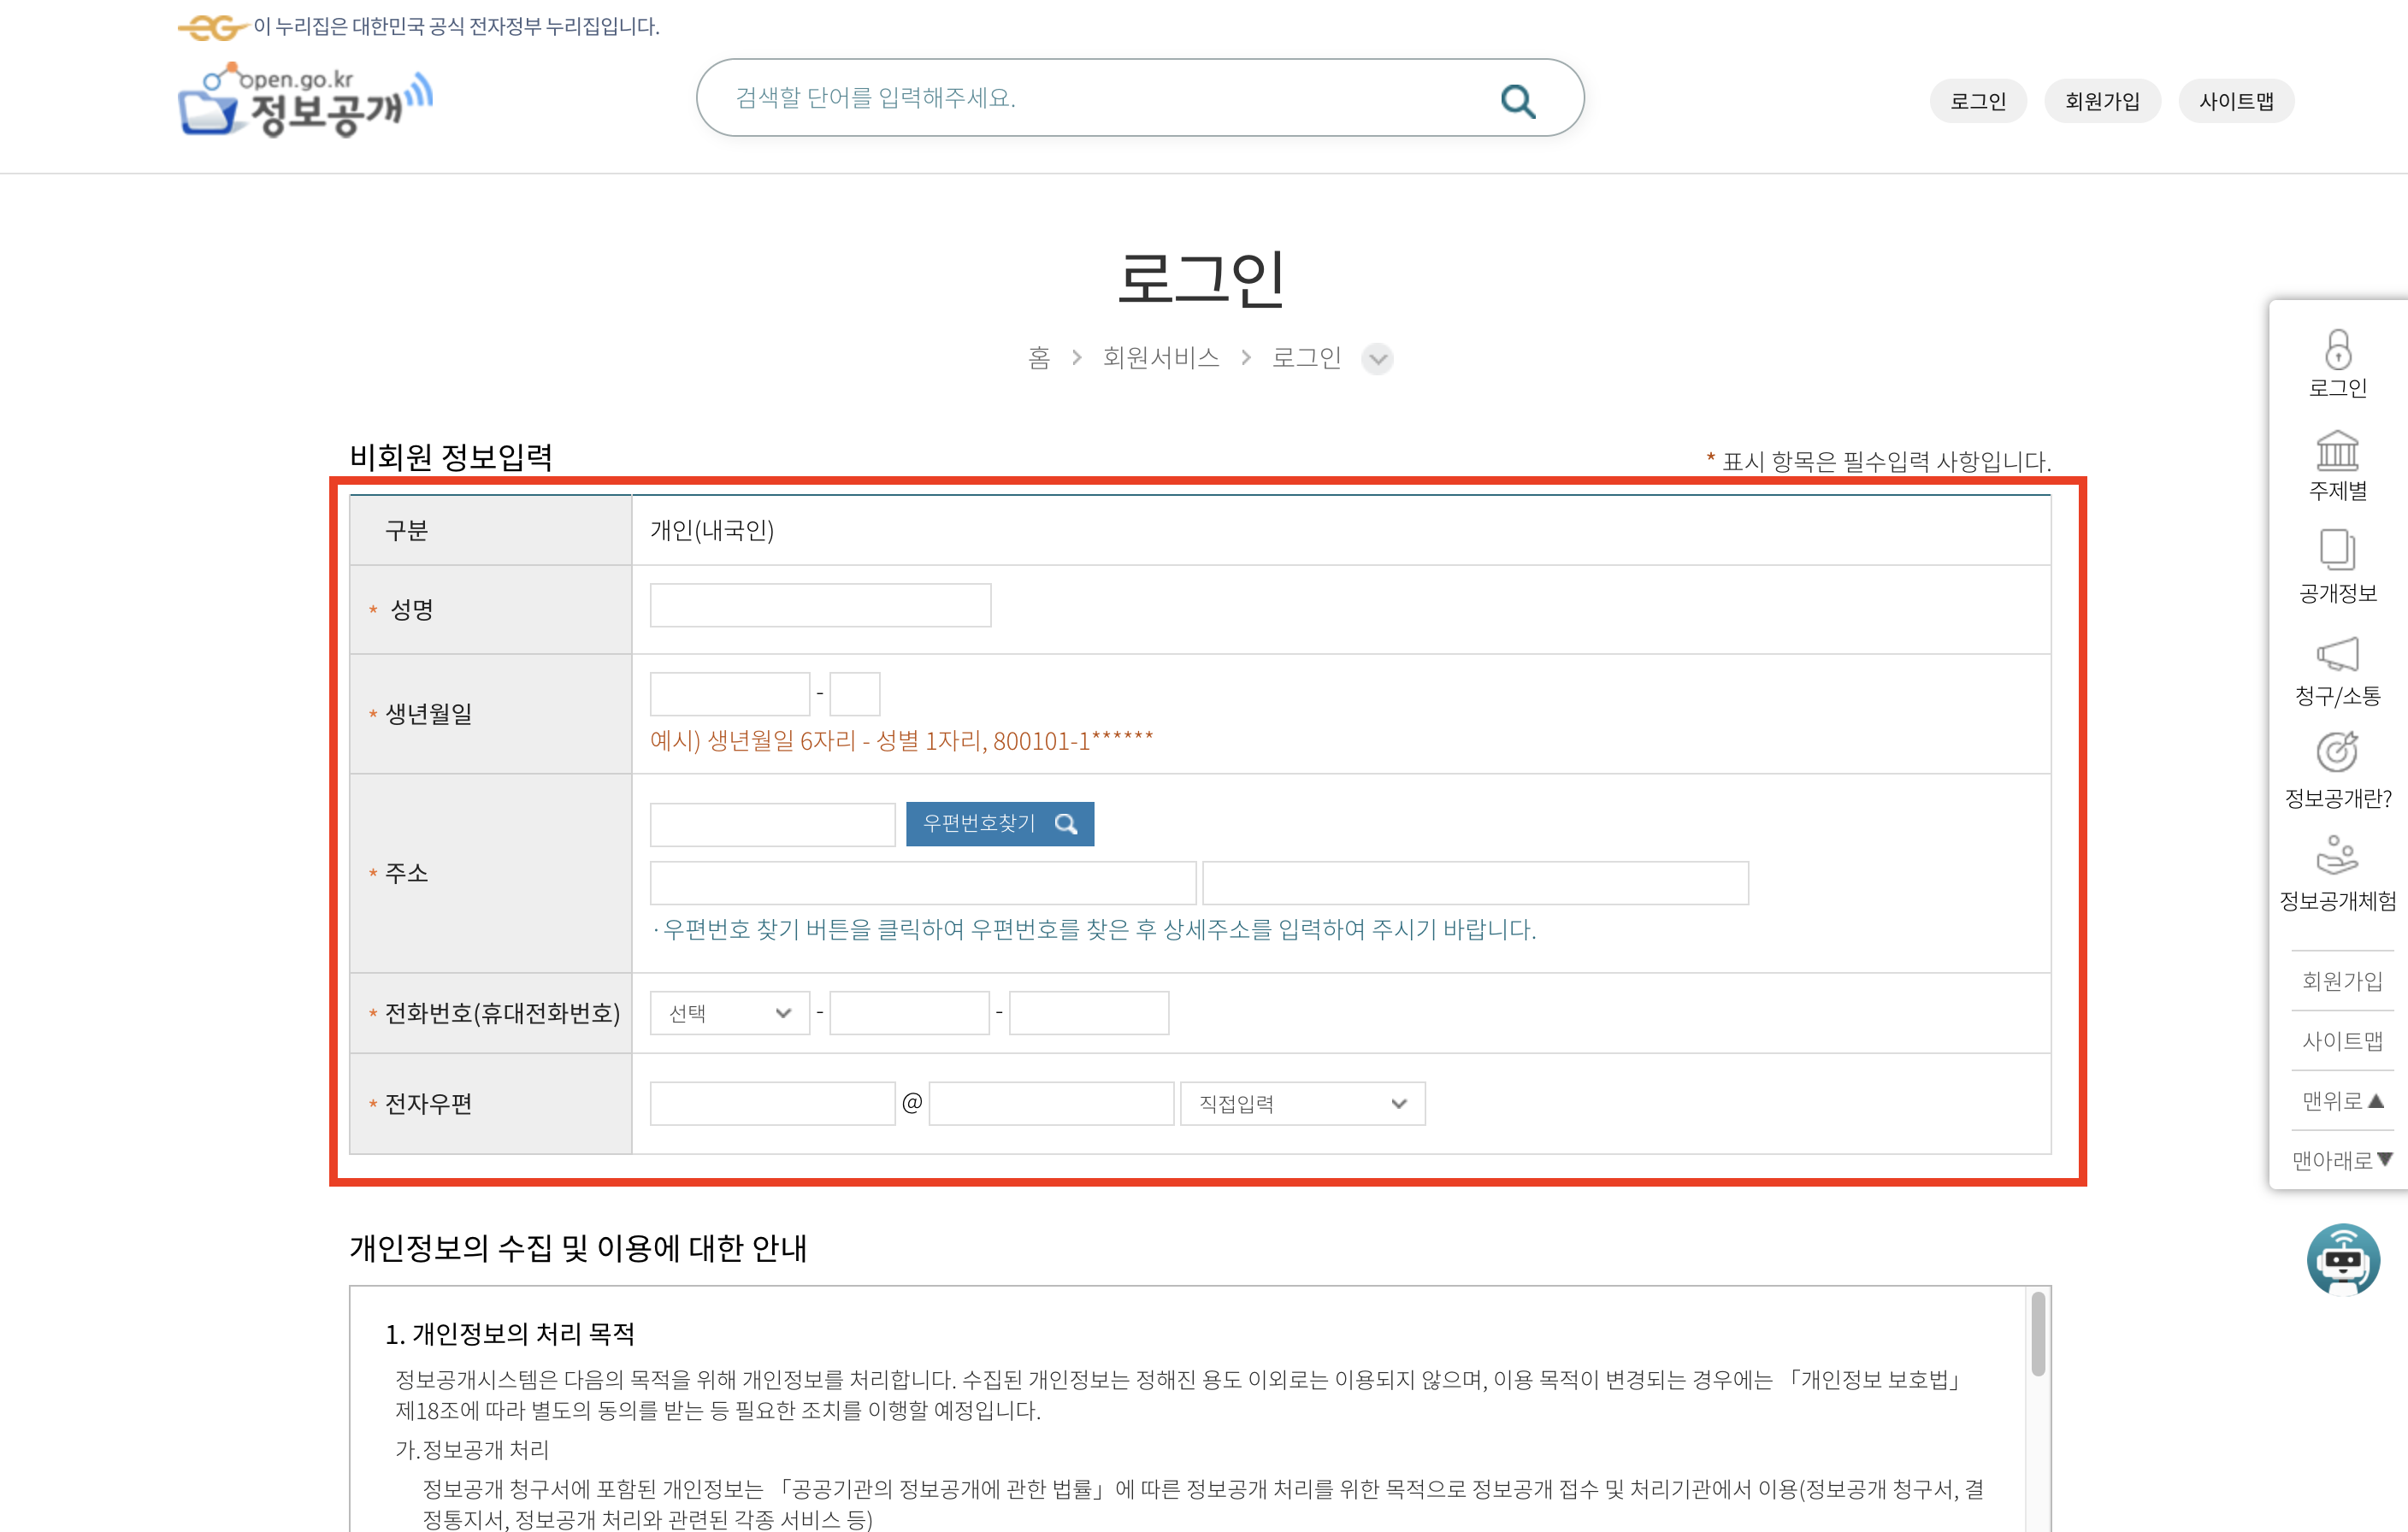Click the search keyword input field
The image size is (2408, 1532).
[1100, 98]
